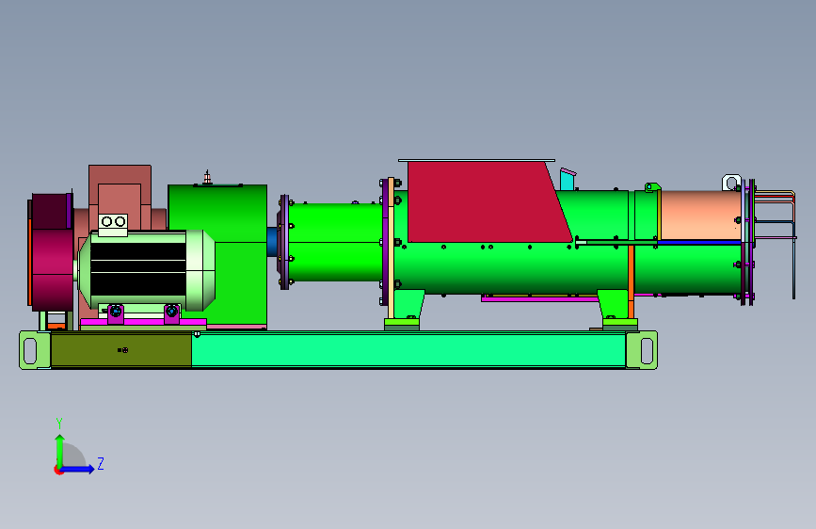
Task: Pick the green gearbox housing beside the motor
Action: (x=237, y=255)
